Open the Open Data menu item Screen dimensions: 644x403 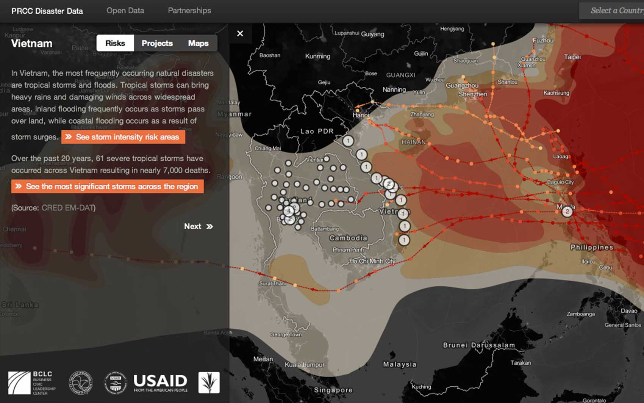point(125,11)
